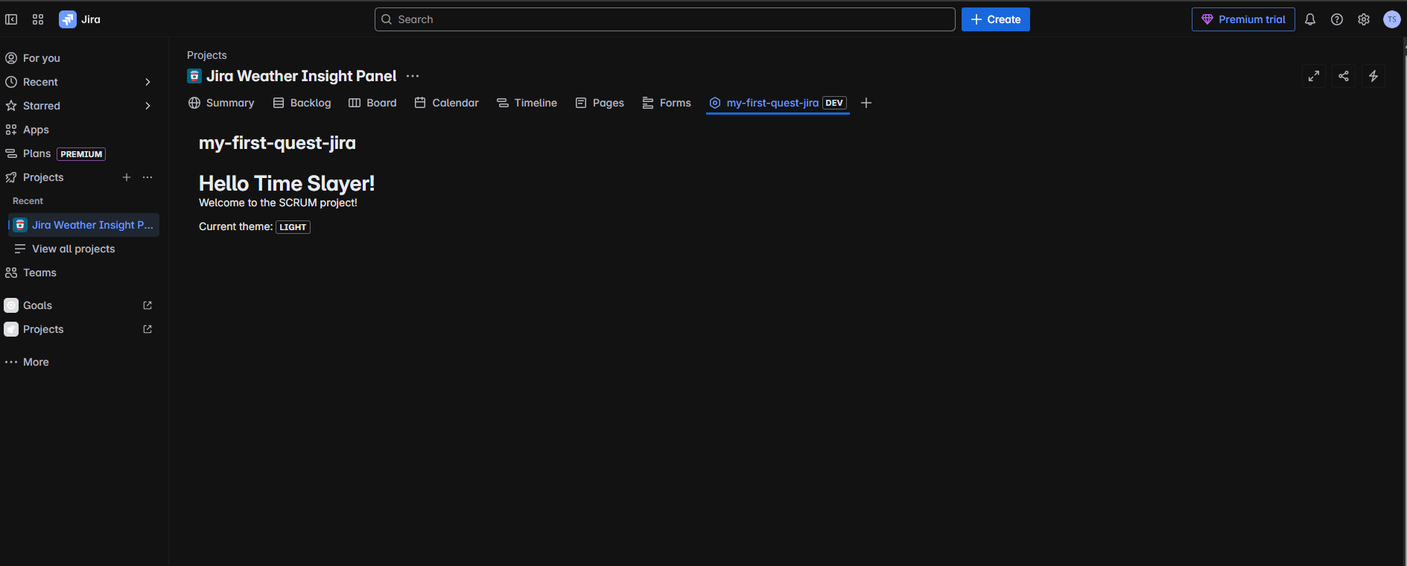Collapse the sidebar using the panel icon
The image size is (1407, 566).
pyautogui.click(x=11, y=19)
